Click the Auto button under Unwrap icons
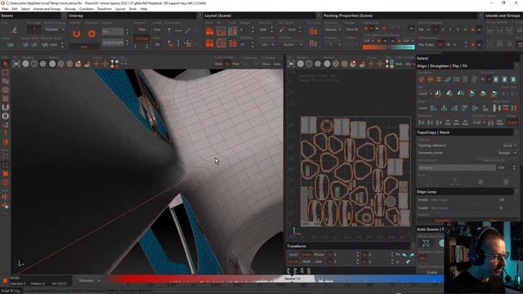Image resolution: width=523 pixels, height=294 pixels. pos(84,47)
